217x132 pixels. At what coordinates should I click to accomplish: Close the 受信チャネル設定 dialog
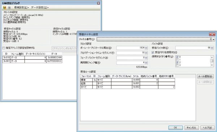pos(212,34)
